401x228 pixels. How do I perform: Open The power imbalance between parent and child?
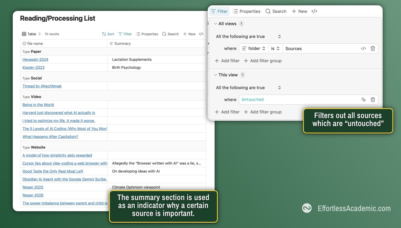[65, 203]
